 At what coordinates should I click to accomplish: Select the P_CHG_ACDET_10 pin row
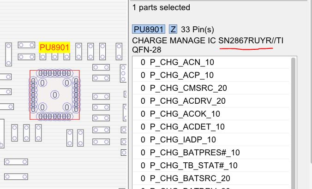[x=211, y=127]
